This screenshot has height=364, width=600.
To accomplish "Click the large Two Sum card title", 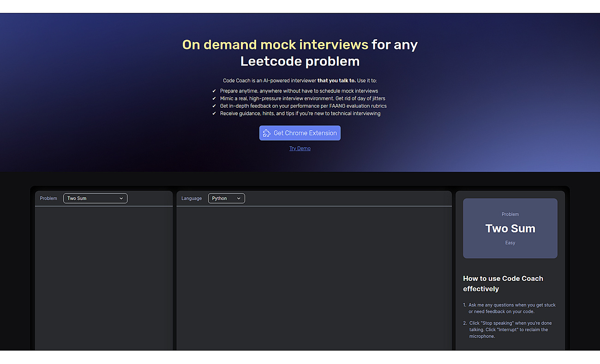I will [x=510, y=228].
